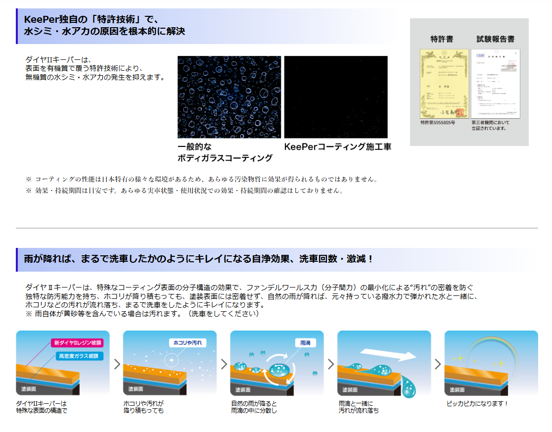This screenshot has height=432, width=552.
Task: Click note 効果・持続期間は目安です
Action: [184, 191]
